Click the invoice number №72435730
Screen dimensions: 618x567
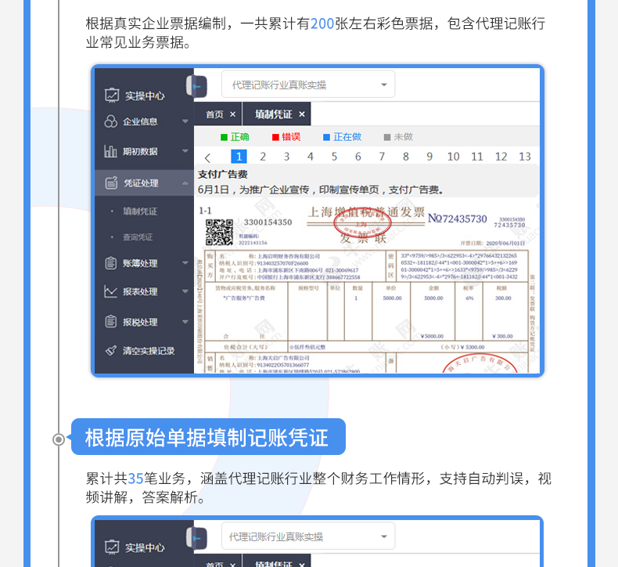pos(458,218)
